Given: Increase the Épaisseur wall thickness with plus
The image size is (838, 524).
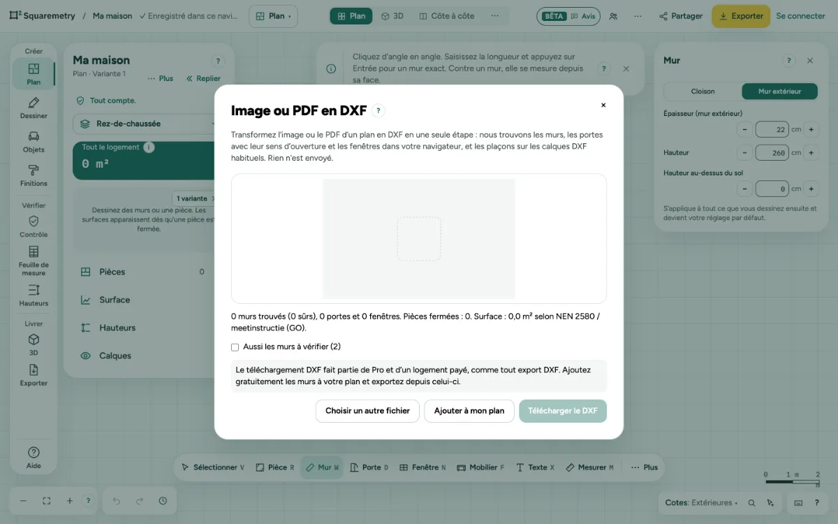Looking at the screenshot, I should [811, 129].
